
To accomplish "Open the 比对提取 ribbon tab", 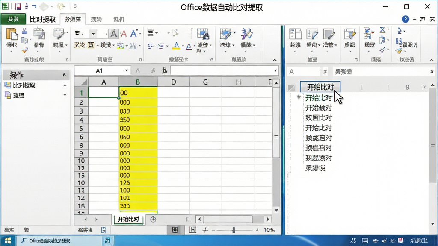I will 42,19.
